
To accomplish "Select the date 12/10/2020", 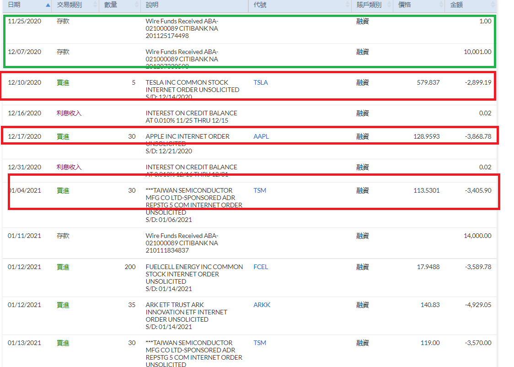I will [25, 83].
